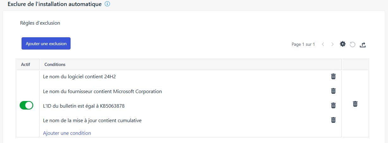Image resolution: width=388 pixels, height=143 pixels.
Task: Refresh the exclusion rules list
Action: click(353, 45)
